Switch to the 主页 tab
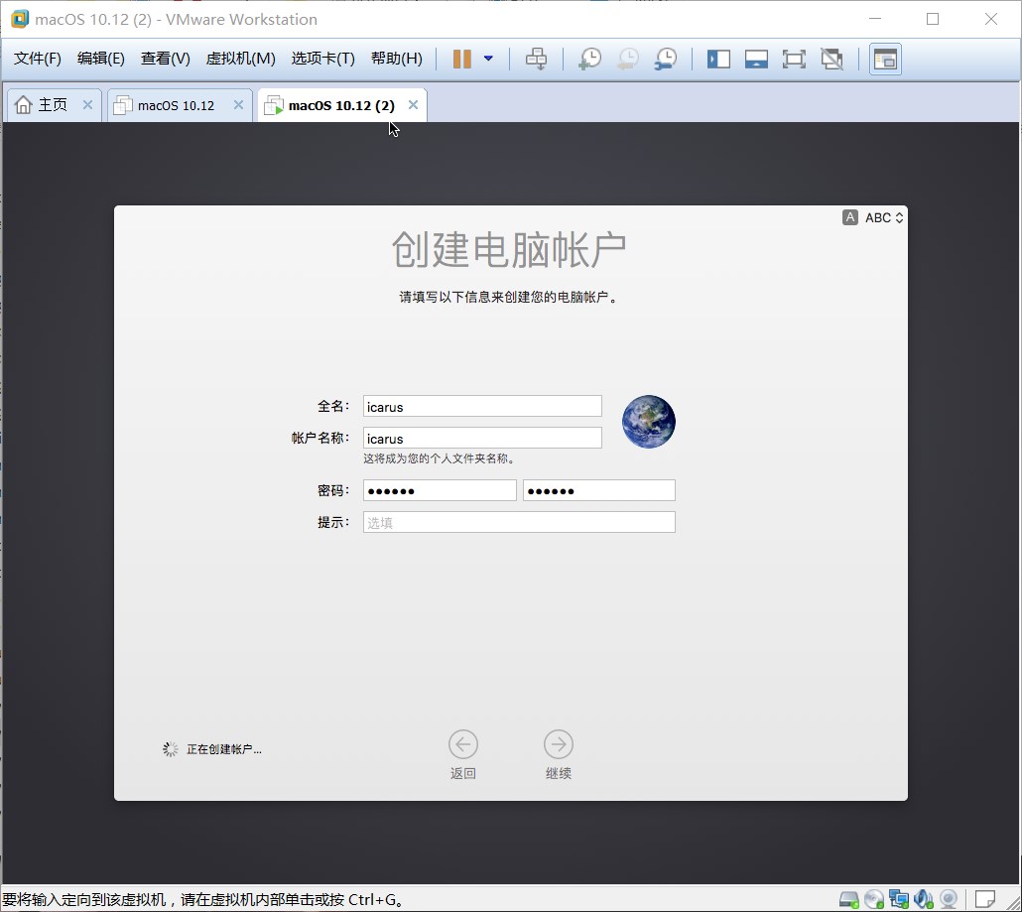 (53, 105)
